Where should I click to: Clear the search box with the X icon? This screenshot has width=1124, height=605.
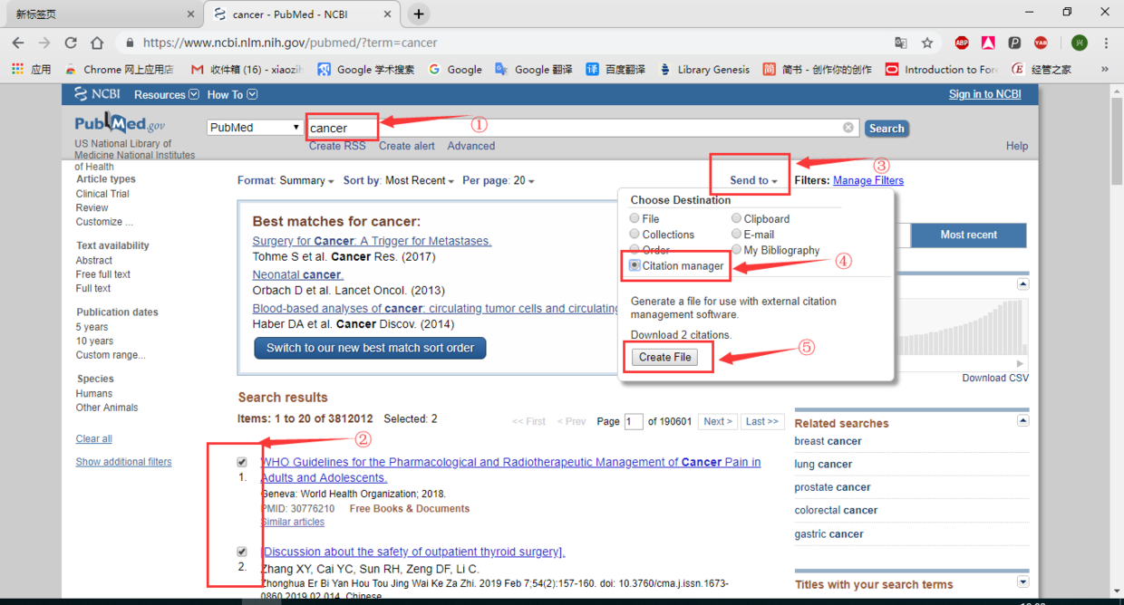tap(848, 128)
